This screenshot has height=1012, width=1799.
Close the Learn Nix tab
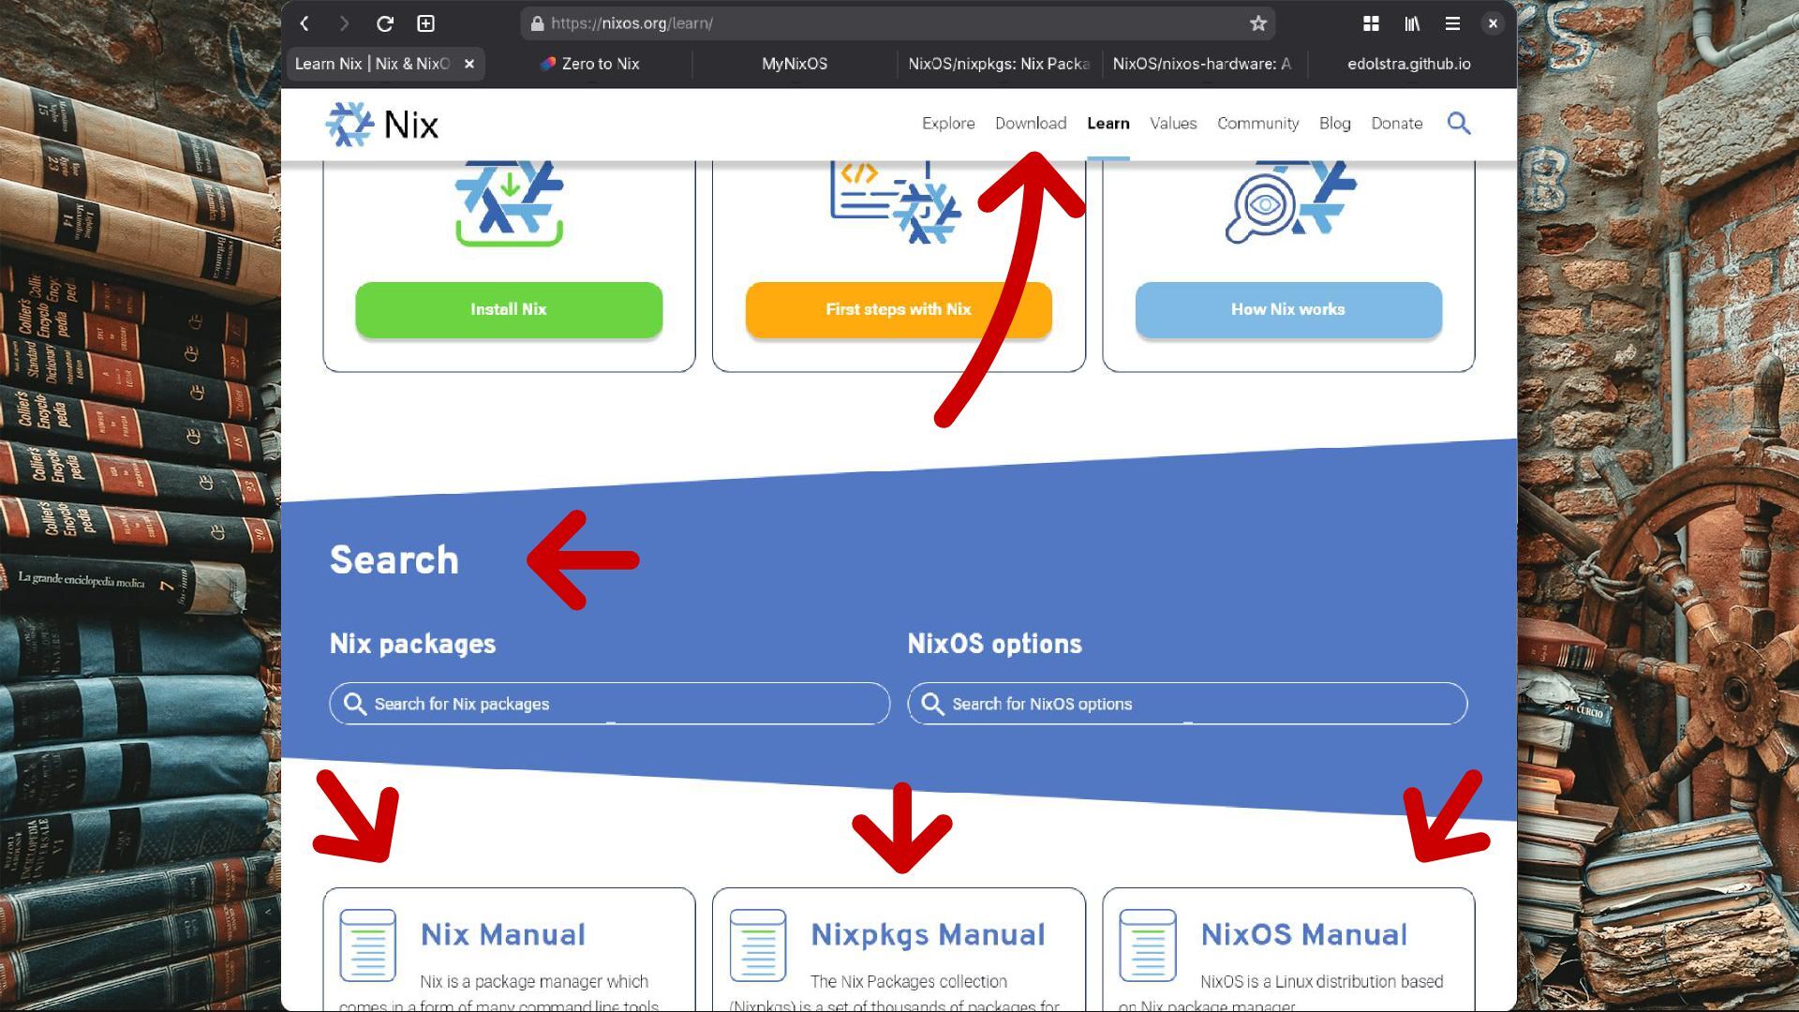click(x=469, y=64)
